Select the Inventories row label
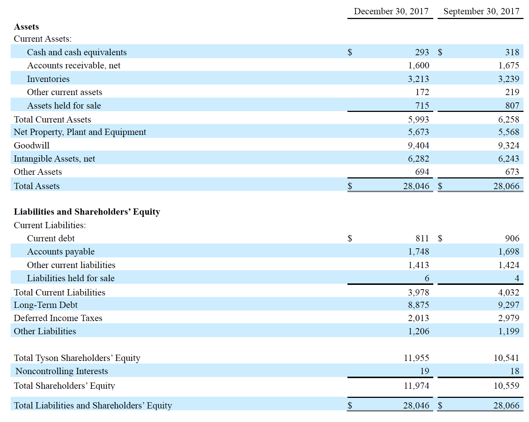The width and height of the screenshot is (529, 422). coord(48,79)
